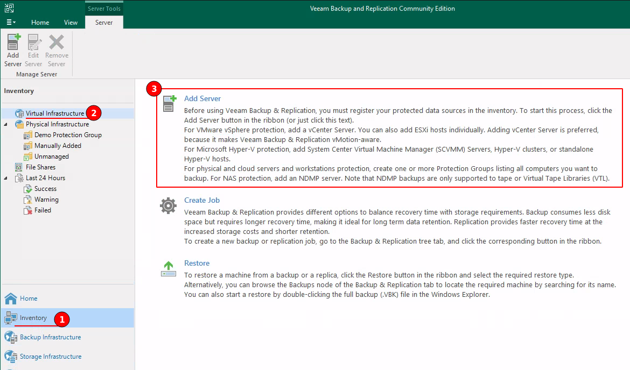Collapse the Last 24 Hours node
The width and height of the screenshot is (630, 370).
pyautogui.click(x=5, y=178)
